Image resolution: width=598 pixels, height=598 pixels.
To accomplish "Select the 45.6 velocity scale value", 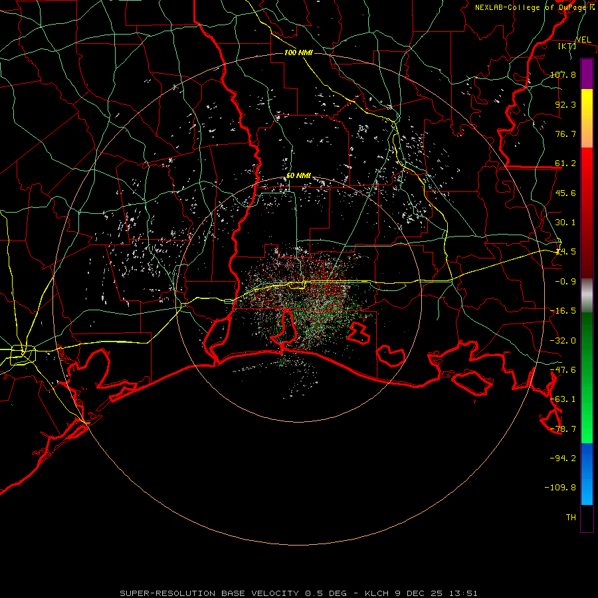I will click(x=565, y=193).
